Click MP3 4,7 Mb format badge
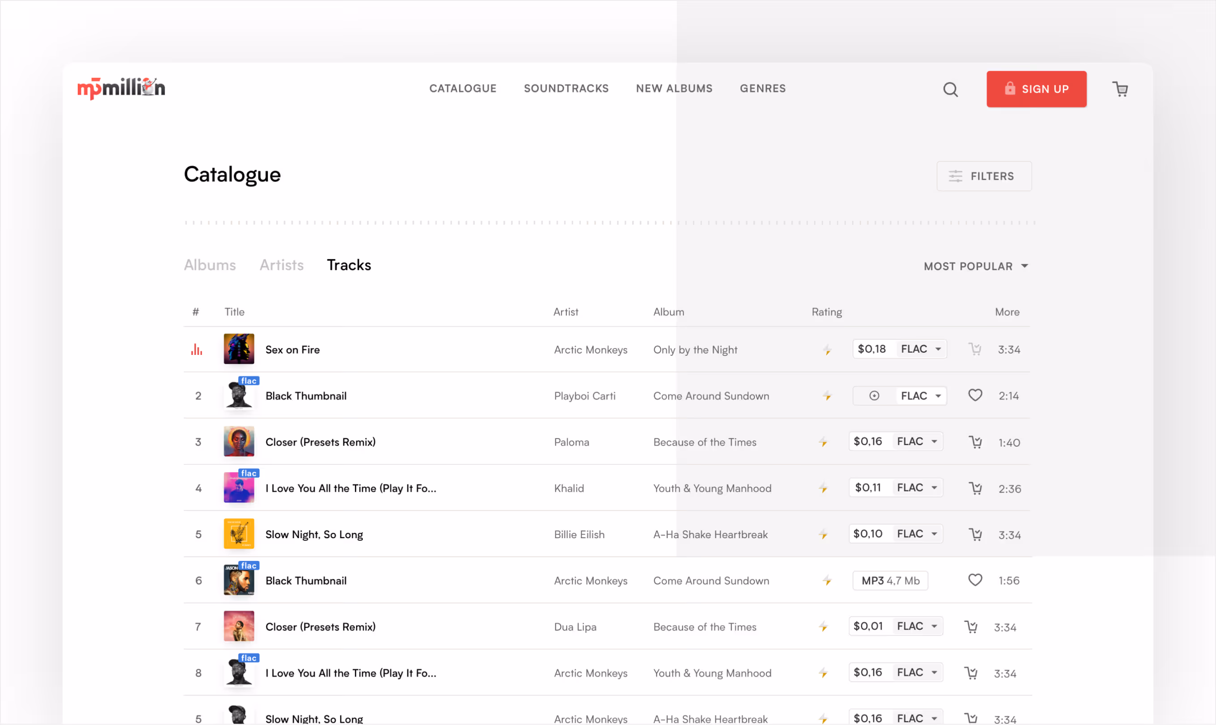 coord(890,581)
